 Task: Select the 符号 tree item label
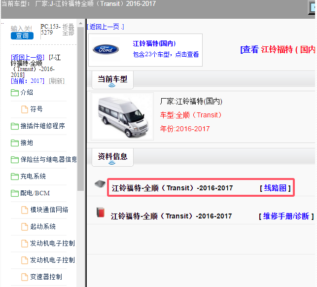coord(36,109)
